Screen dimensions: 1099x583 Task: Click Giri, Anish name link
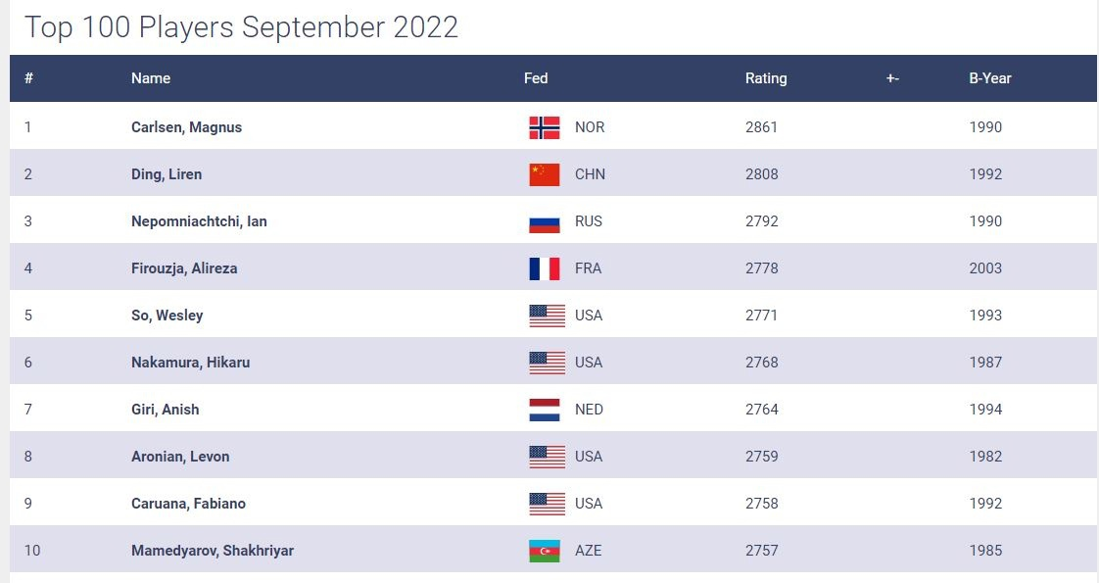(165, 410)
